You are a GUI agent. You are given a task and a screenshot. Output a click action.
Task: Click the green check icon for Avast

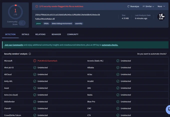tap(35, 88)
